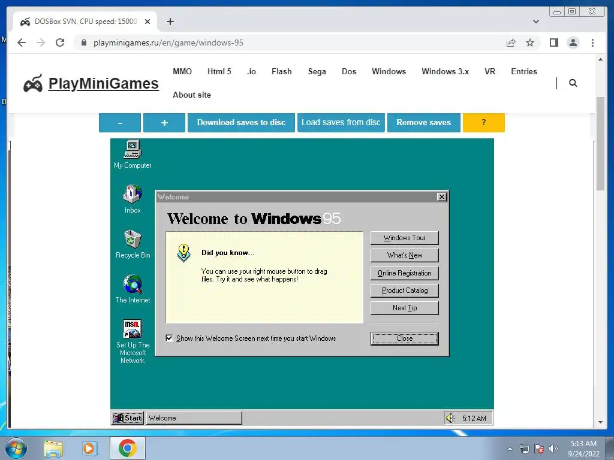The image size is (614, 460).
Task: Click the yellow question mark help button
Action: pos(484,122)
